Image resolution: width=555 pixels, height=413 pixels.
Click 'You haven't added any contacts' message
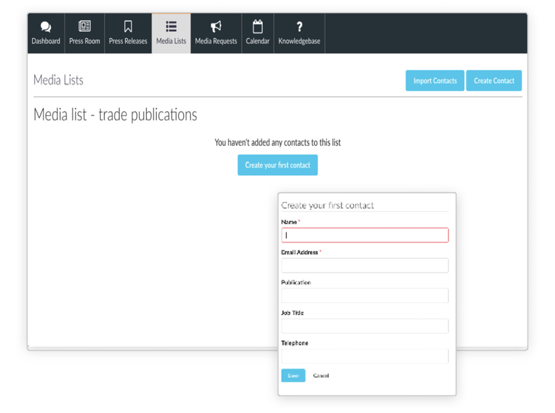277,142
